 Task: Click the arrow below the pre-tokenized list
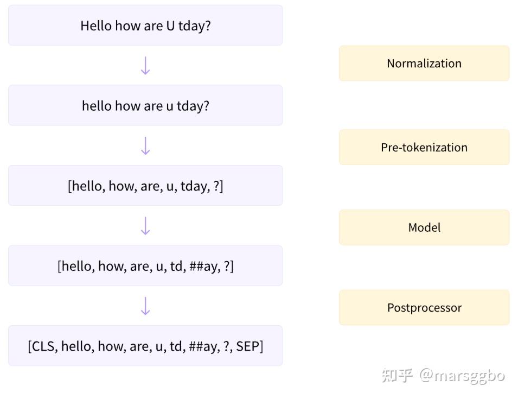pos(145,226)
